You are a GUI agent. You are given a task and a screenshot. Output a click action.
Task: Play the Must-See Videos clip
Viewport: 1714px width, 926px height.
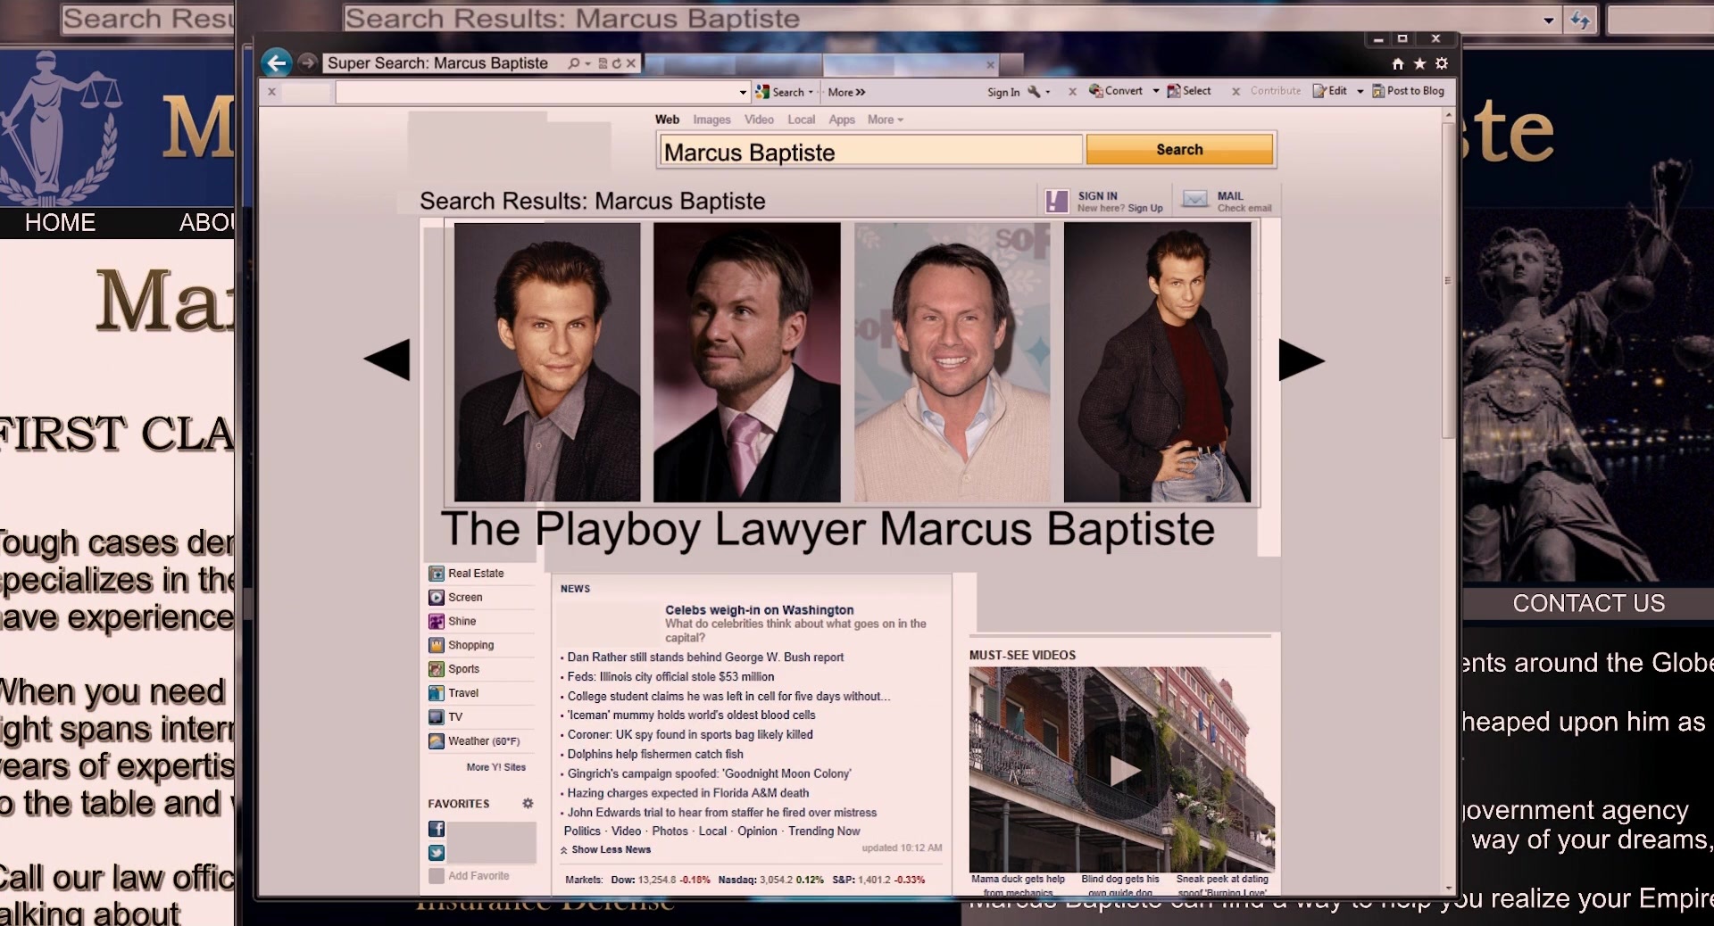point(1122,770)
